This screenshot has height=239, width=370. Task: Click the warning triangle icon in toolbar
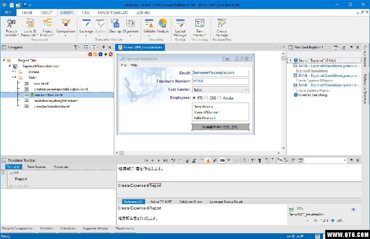(x=208, y=161)
